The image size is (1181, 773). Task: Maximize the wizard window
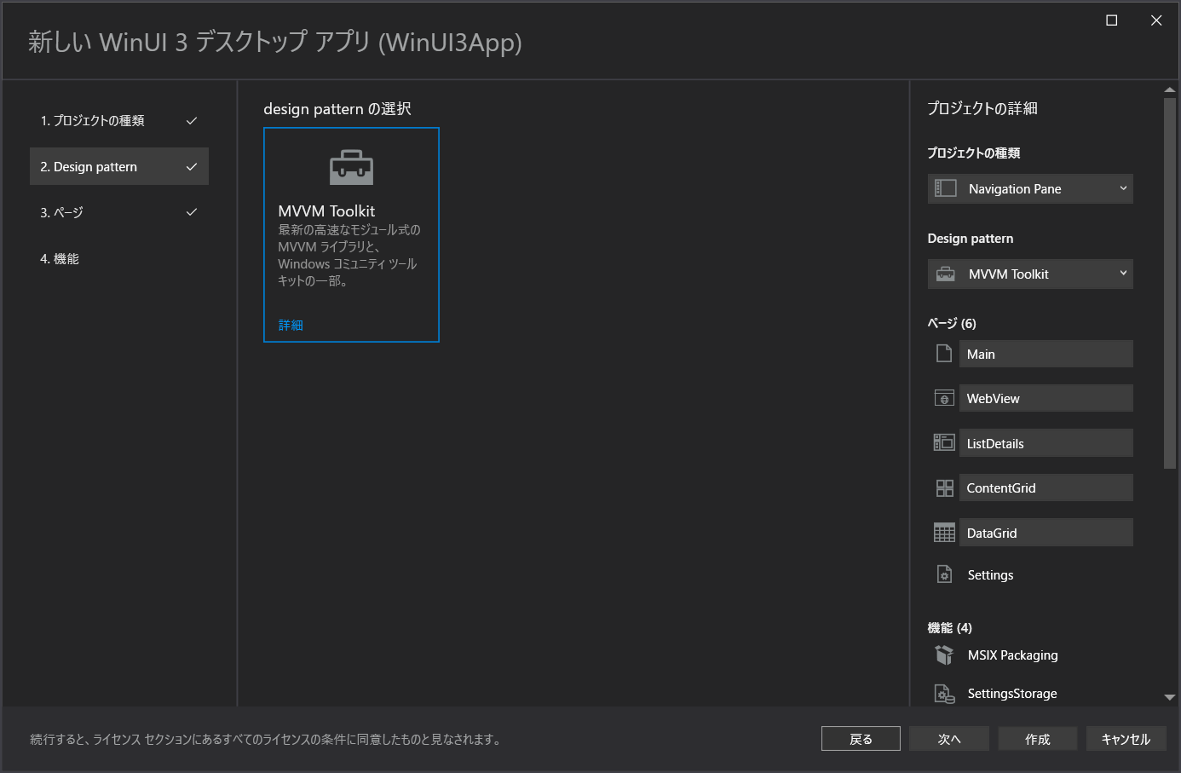pyautogui.click(x=1112, y=20)
